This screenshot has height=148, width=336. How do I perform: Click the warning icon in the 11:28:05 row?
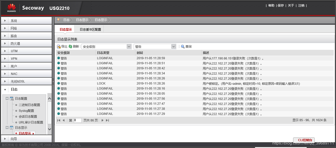tap(59, 94)
